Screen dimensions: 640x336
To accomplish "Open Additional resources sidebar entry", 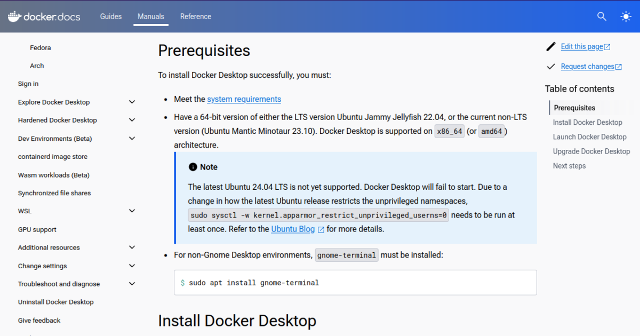I will point(49,247).
